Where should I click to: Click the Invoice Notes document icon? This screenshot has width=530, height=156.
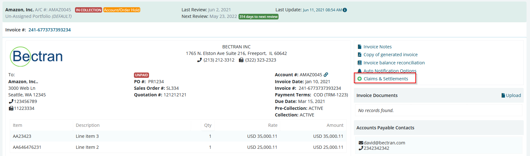(x=360, y=47)
